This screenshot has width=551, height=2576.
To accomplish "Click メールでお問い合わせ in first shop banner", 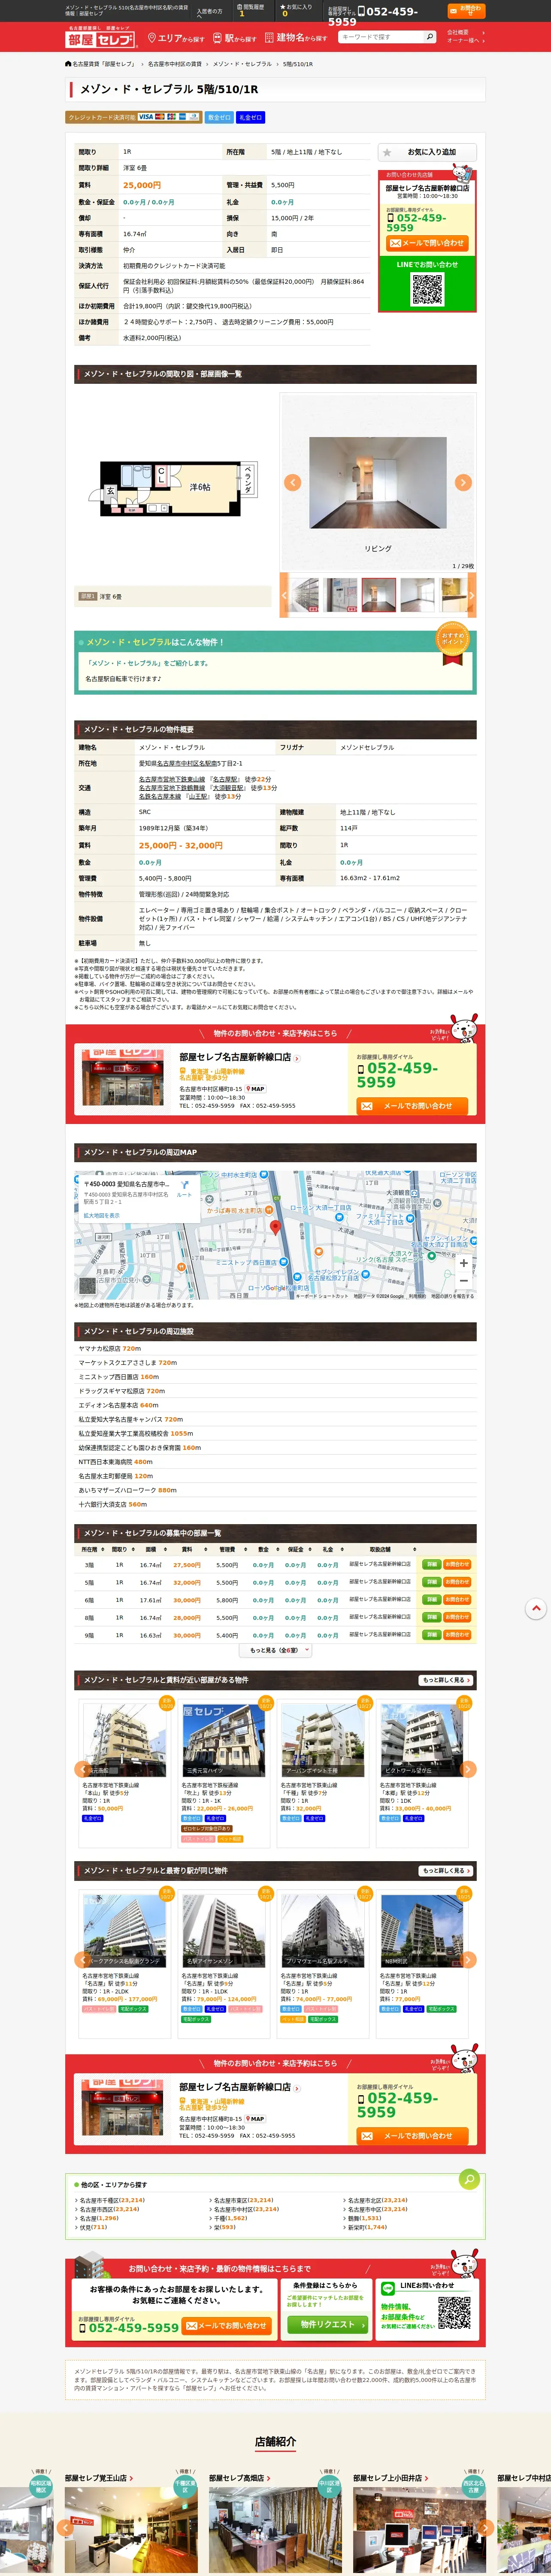I will 412,1106.
